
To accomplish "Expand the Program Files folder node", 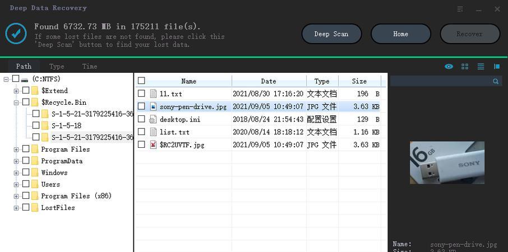I will pos(16,150).
